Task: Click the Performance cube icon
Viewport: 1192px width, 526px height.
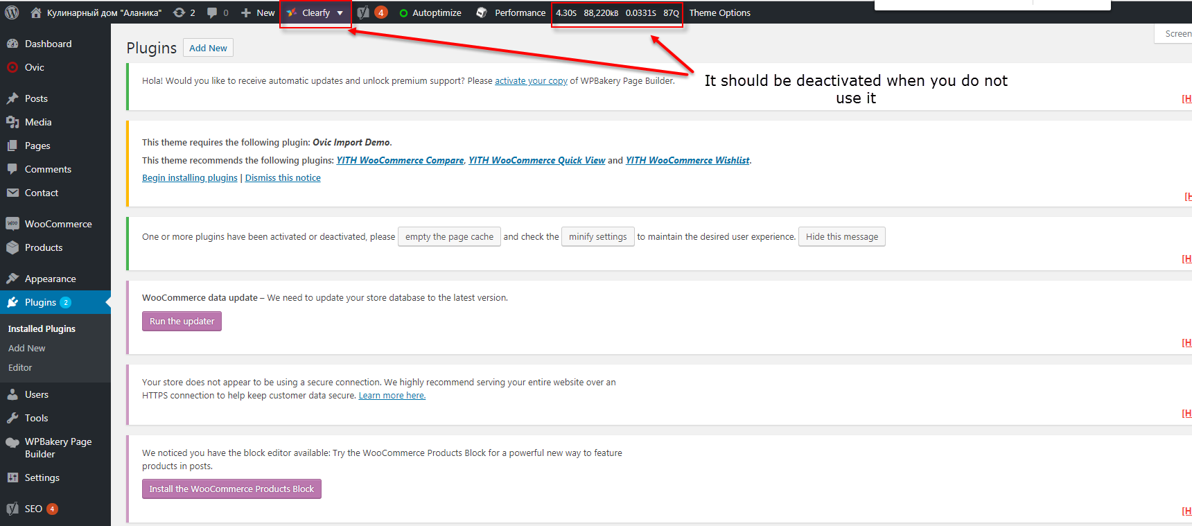Action: click(x=482, y=12)
